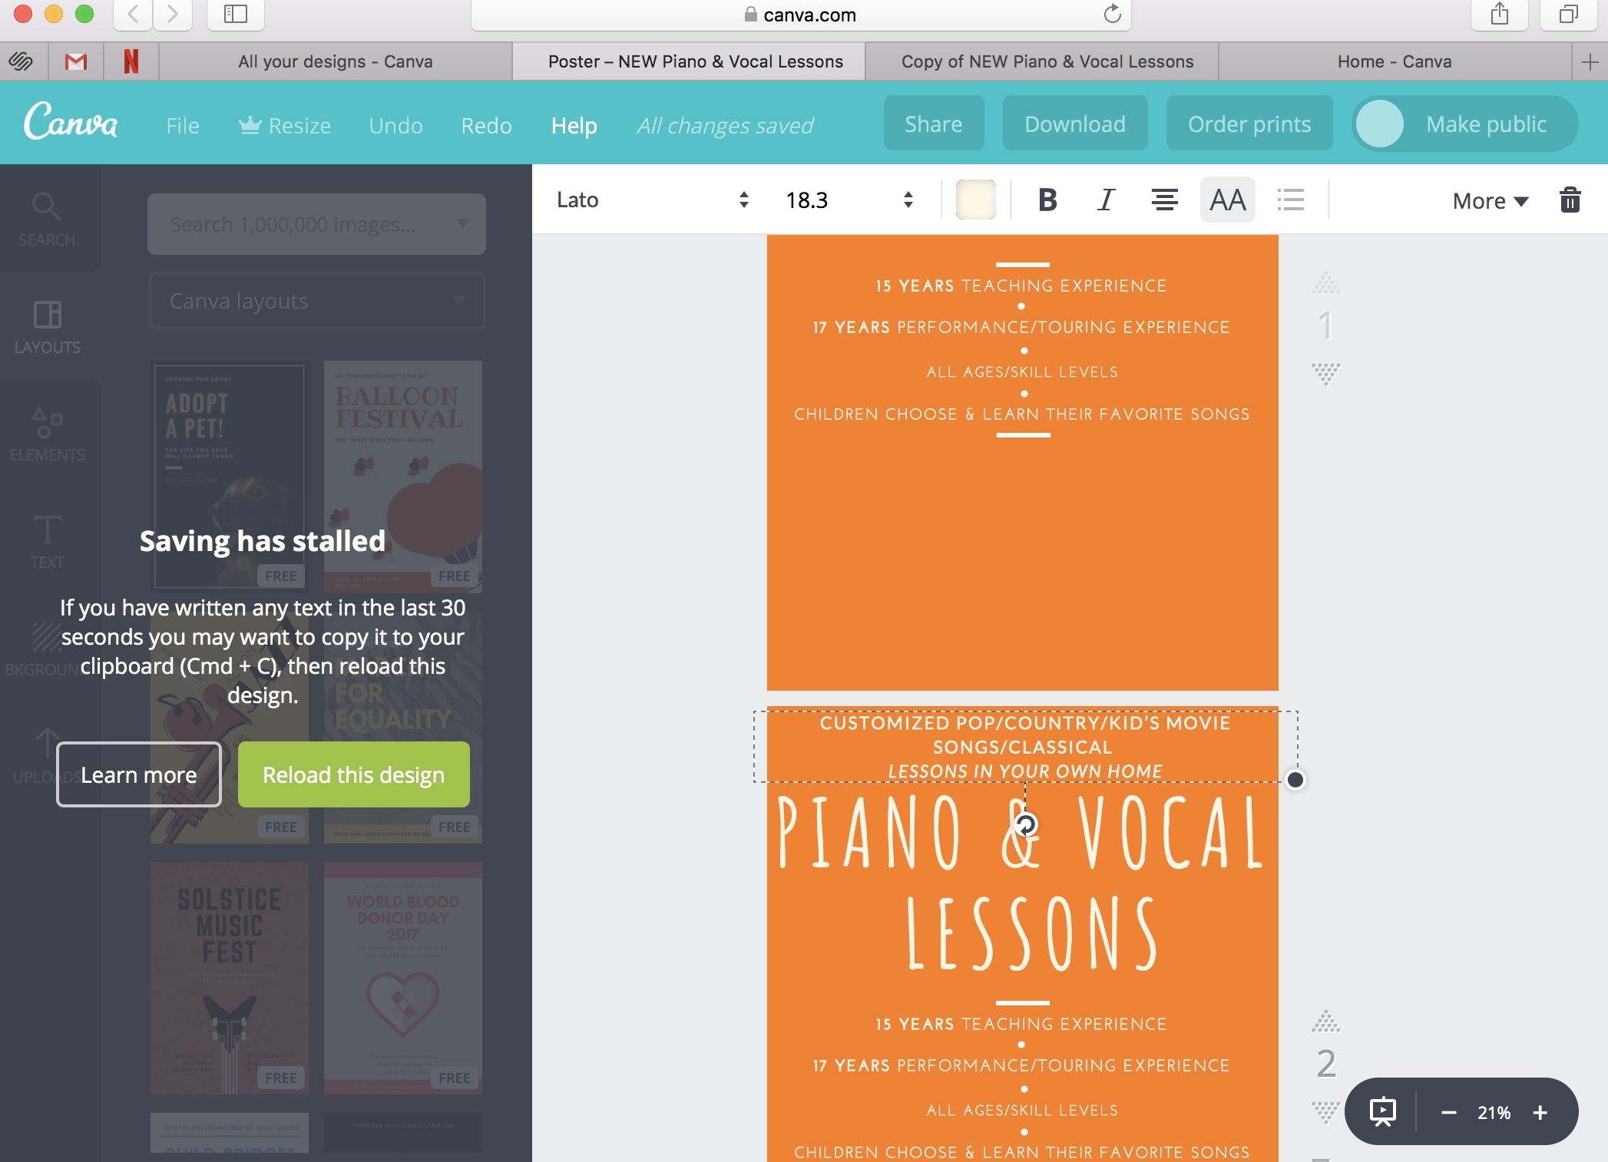Expand the More options menu
This screenshot has height=1162, width=1608.
pyautogui.click(x=1490, y=201)
